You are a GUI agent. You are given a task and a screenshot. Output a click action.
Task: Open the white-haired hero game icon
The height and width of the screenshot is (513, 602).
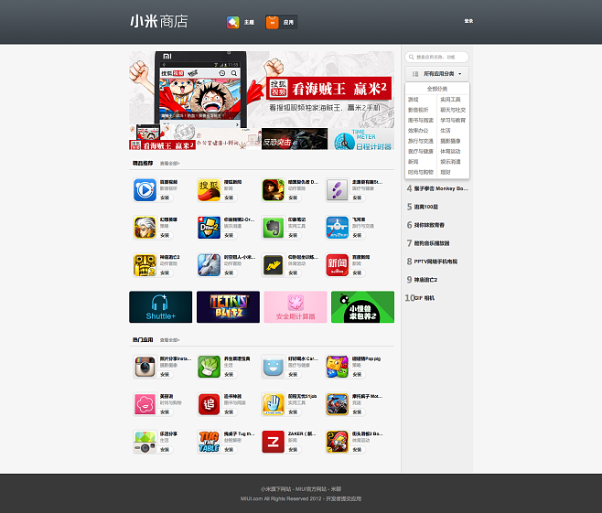coord(145,228)
